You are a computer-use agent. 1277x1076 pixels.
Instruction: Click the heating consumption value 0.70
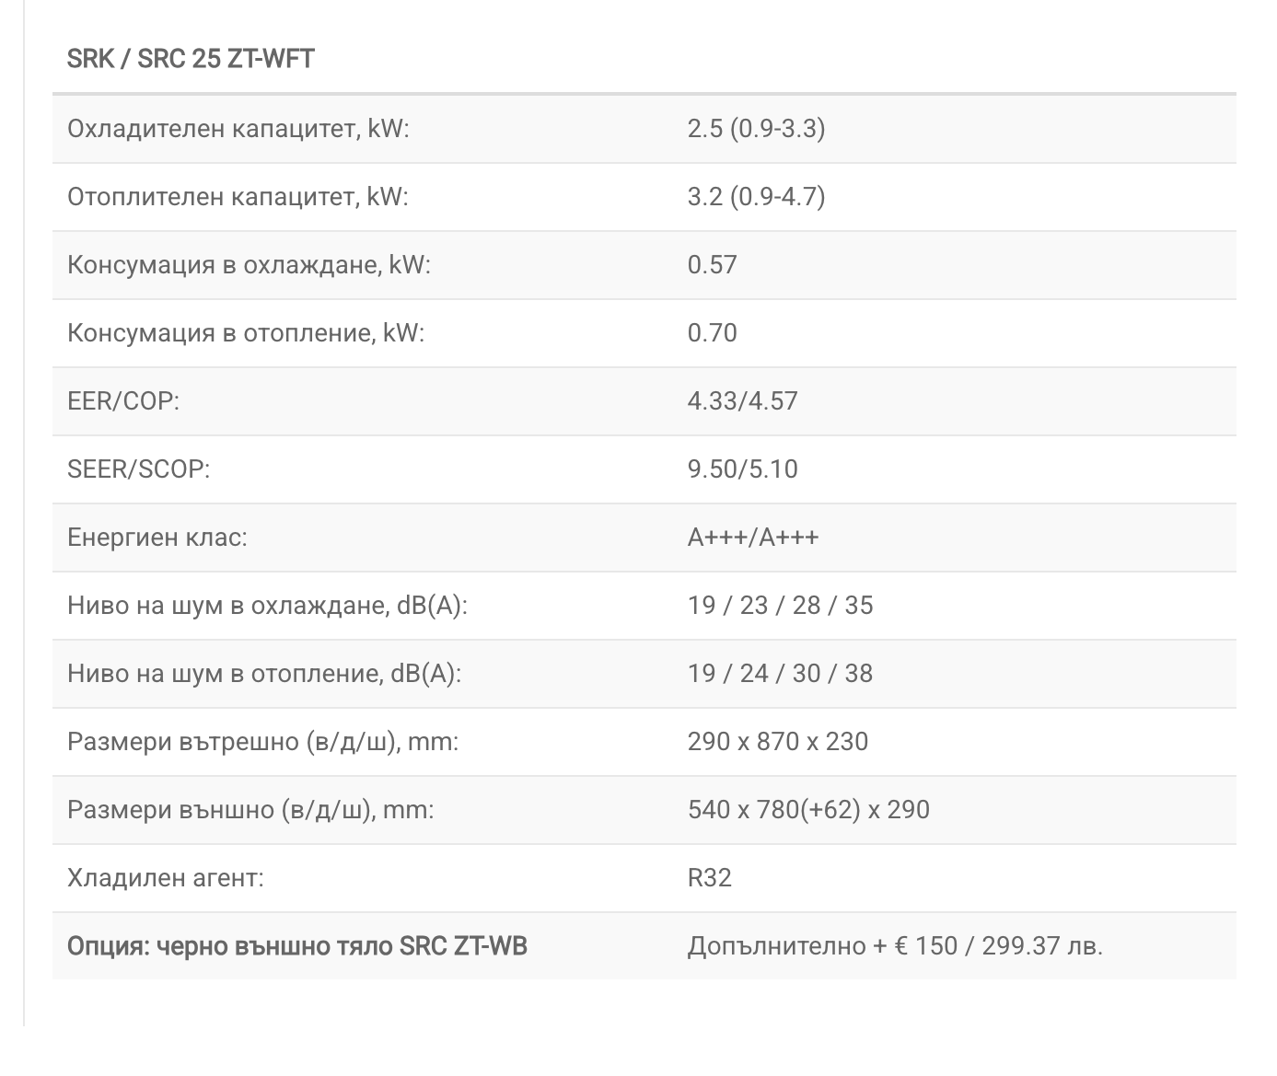tap(712, 332)
